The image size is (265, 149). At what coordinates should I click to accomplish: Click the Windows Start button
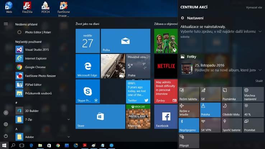(4, 145)
